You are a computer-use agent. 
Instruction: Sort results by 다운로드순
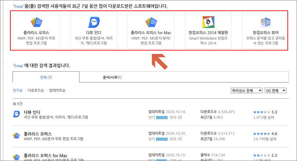pos(36,90)
